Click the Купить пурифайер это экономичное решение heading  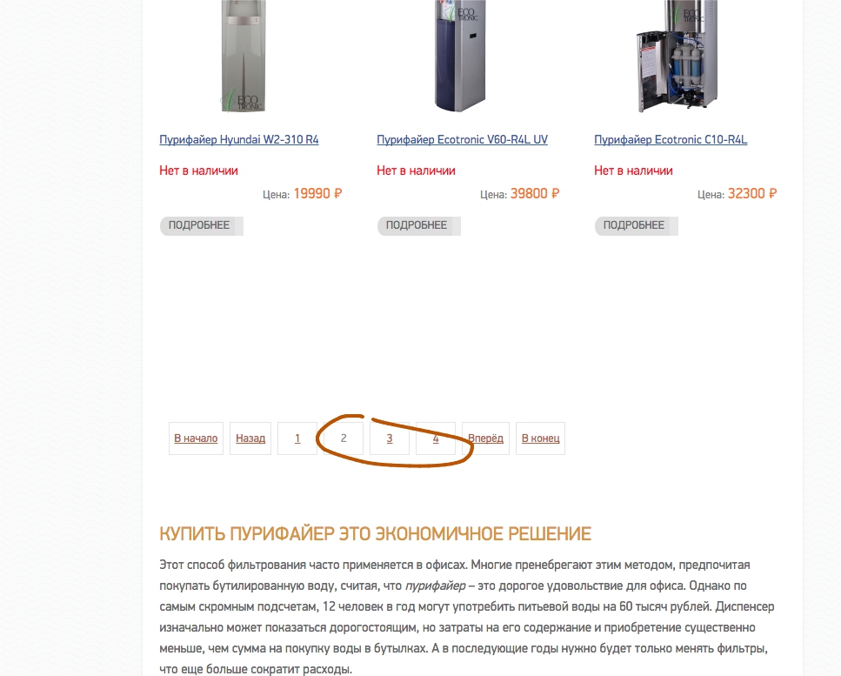click(x=376, y=534)
